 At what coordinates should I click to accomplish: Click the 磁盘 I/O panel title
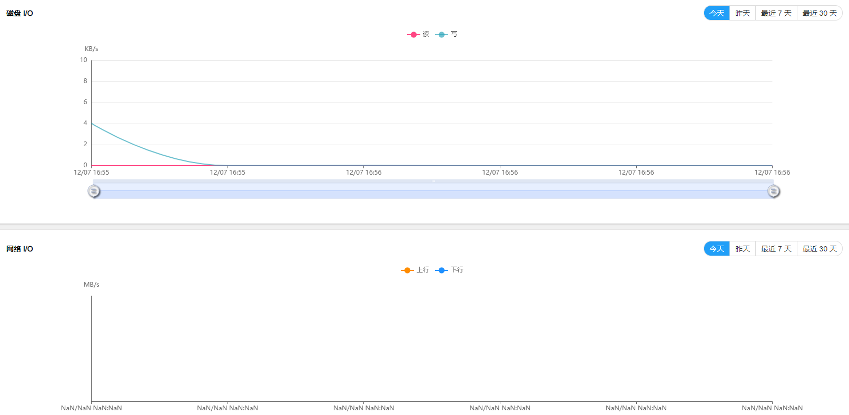19,13
